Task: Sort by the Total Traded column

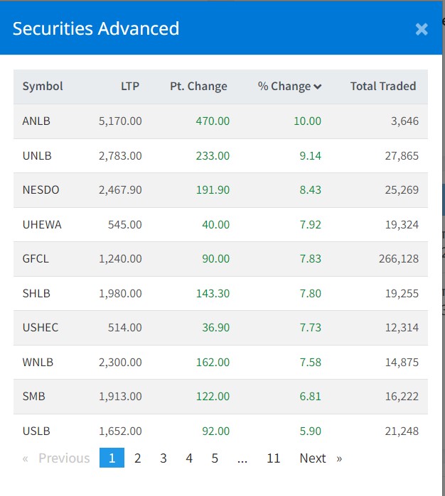Action: [x=382, y=87]
